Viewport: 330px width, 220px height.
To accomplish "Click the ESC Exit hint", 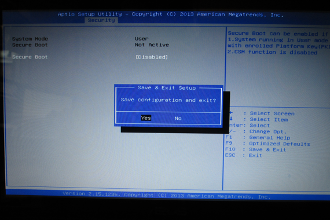I will point(243,155).
